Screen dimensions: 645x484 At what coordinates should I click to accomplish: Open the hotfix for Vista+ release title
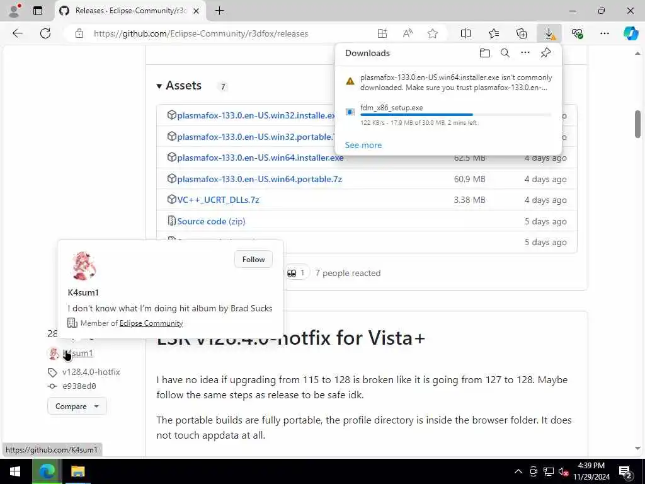tap(290, 338)
